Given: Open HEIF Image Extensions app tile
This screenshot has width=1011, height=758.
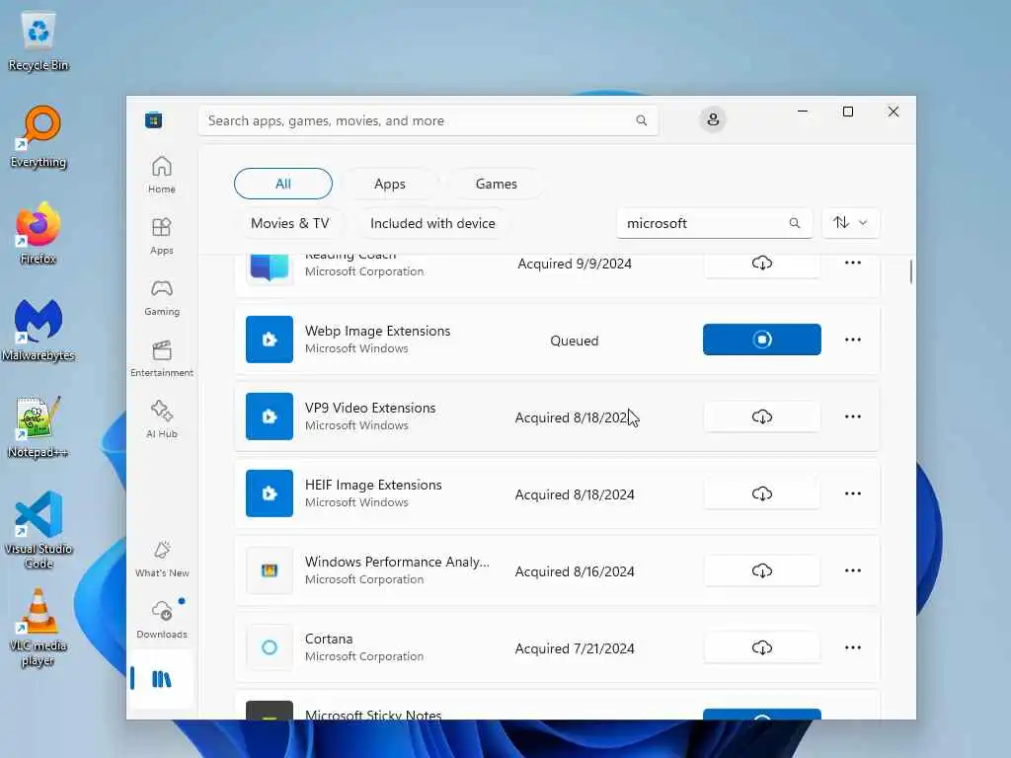Looking at the screenshot, I should click(270, 493).
